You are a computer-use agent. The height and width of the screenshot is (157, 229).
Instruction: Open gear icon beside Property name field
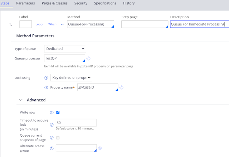click(x=121, y=87)
